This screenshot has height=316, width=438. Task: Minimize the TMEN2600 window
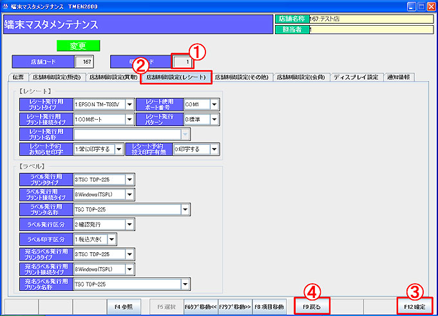pyautogui.click(x=411, y=6)
